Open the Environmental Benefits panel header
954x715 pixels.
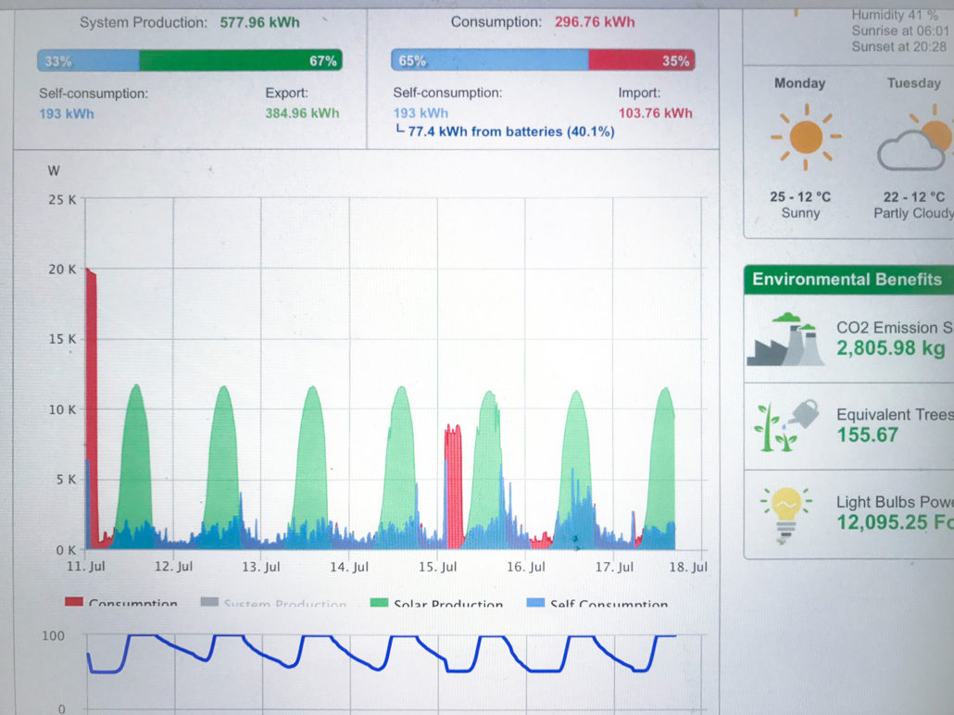847,280
